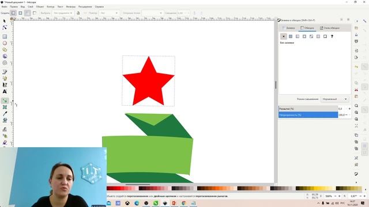369x207 pixels.
Task: Select the Stars and polygons tool
Action: click(x=5, y=50)
